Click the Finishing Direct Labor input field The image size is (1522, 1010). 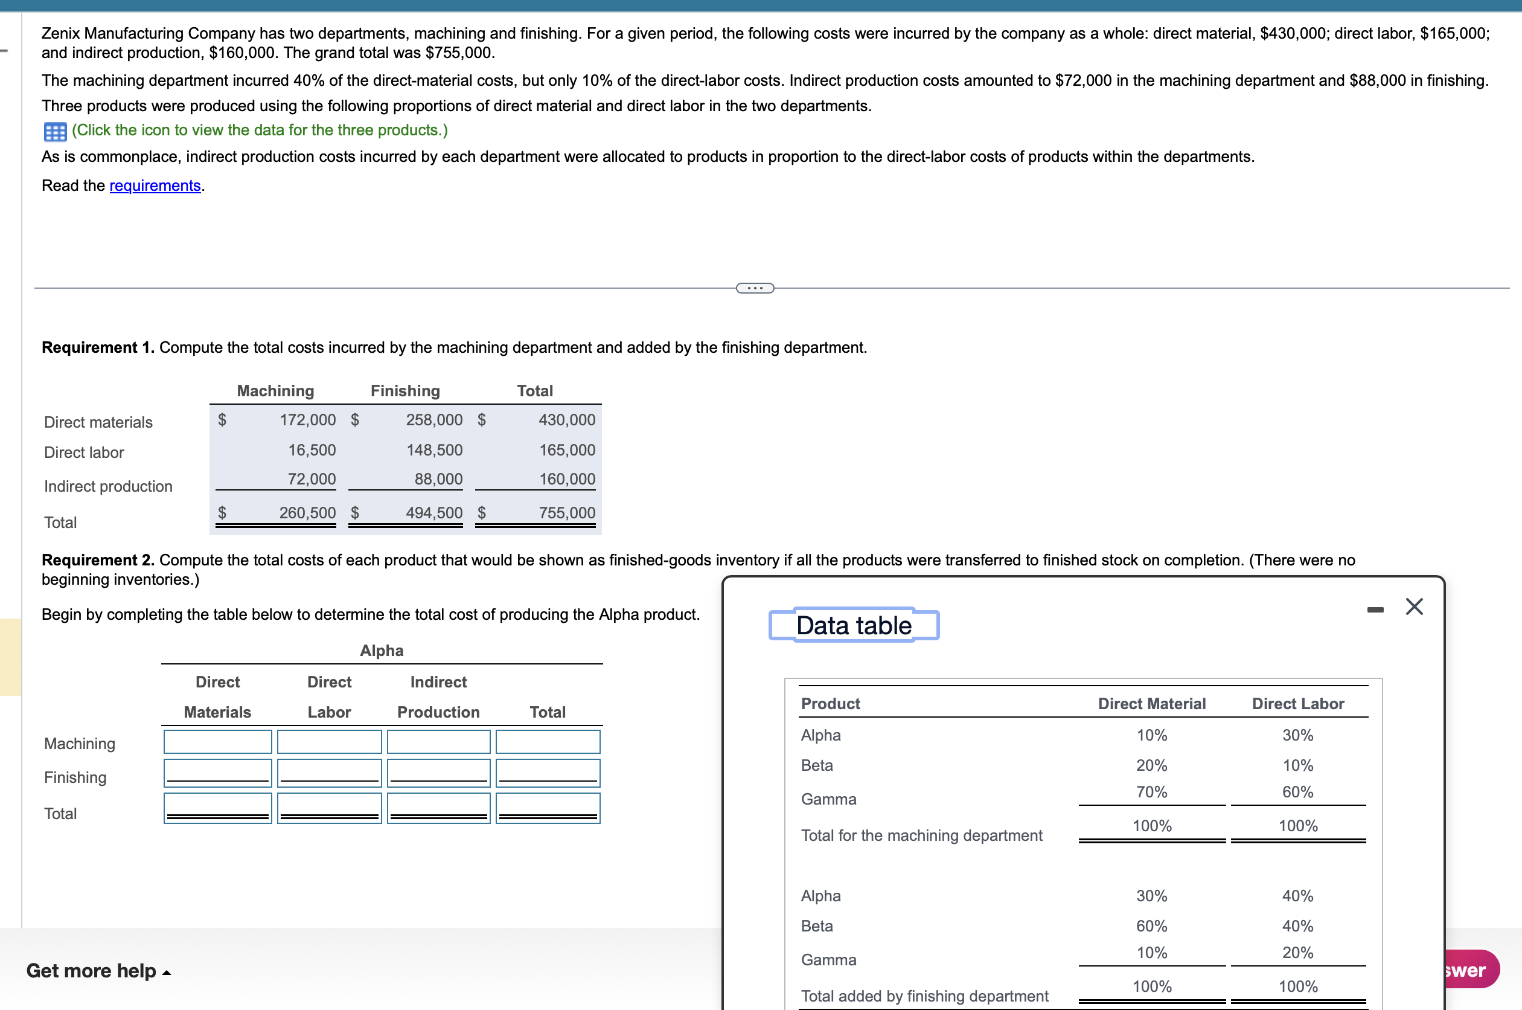[329, 773]
